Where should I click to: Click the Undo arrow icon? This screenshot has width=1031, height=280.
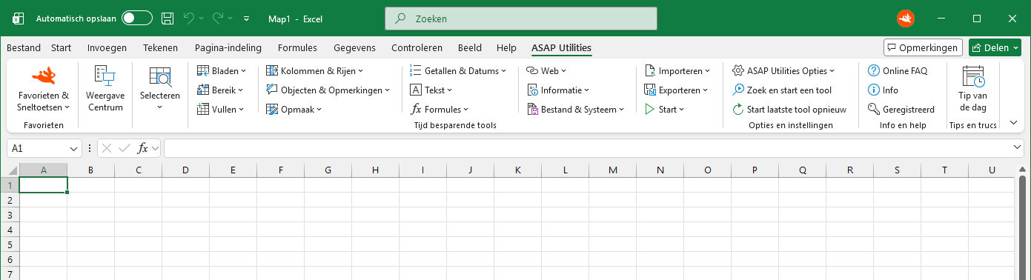click(189, 19)
